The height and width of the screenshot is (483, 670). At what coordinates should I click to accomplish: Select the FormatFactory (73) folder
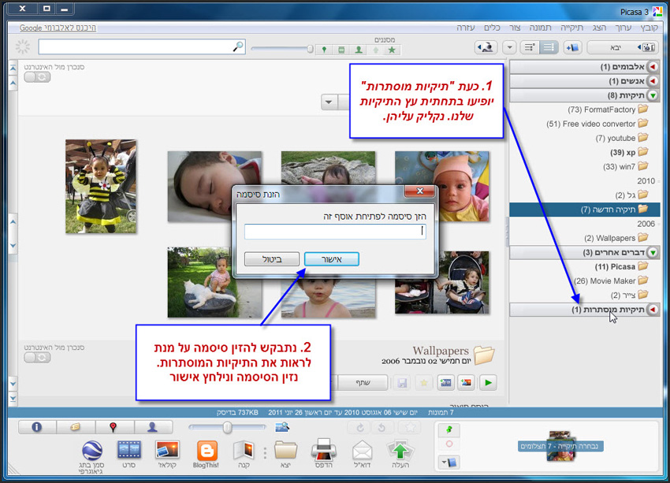608,110
